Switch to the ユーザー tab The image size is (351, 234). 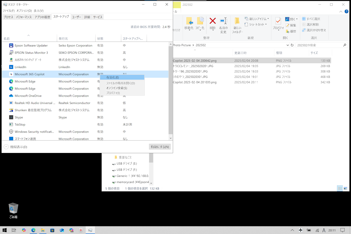click(x=77, y=17)
